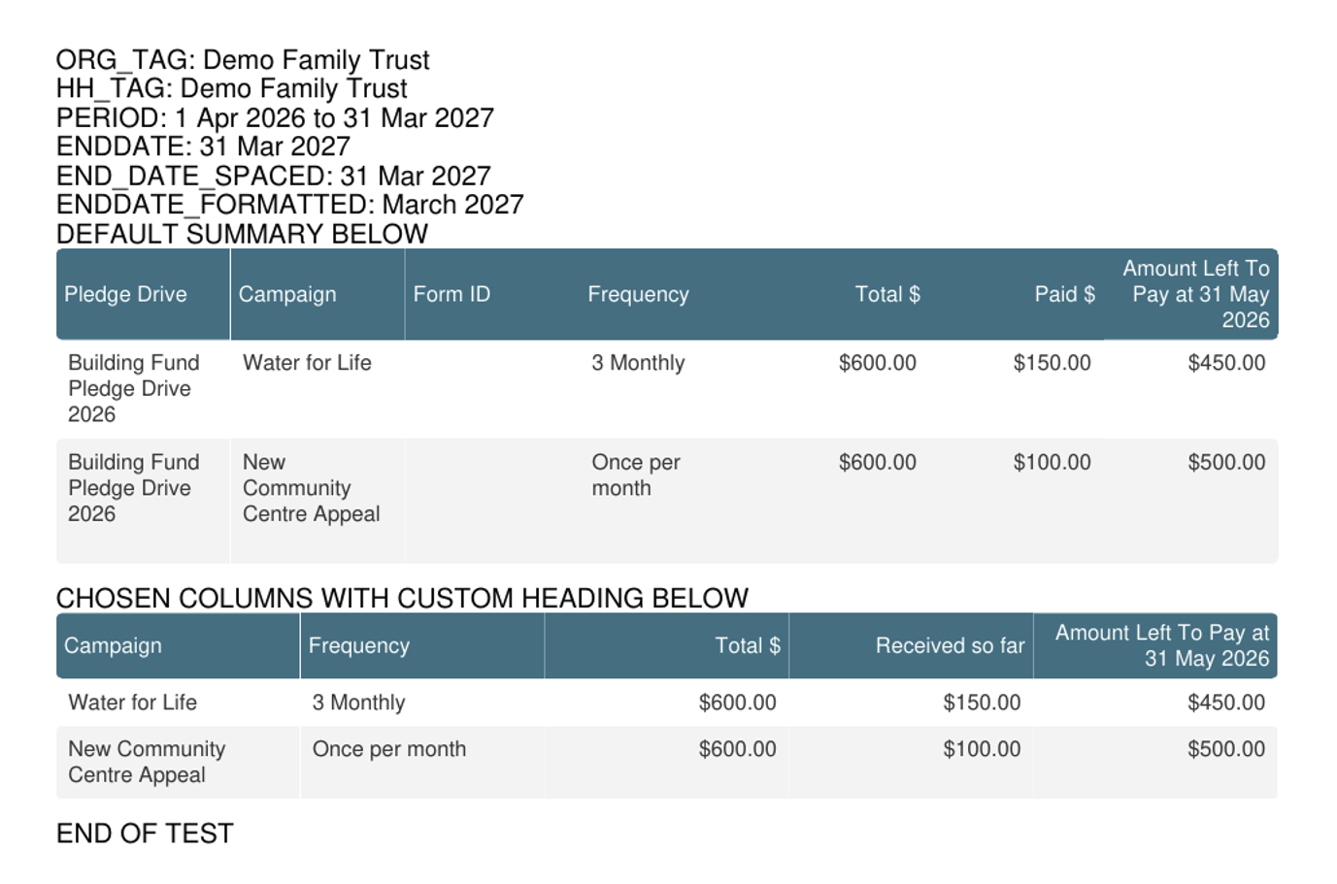Click 3 Monthly in the second table

(x=358, y=703)
